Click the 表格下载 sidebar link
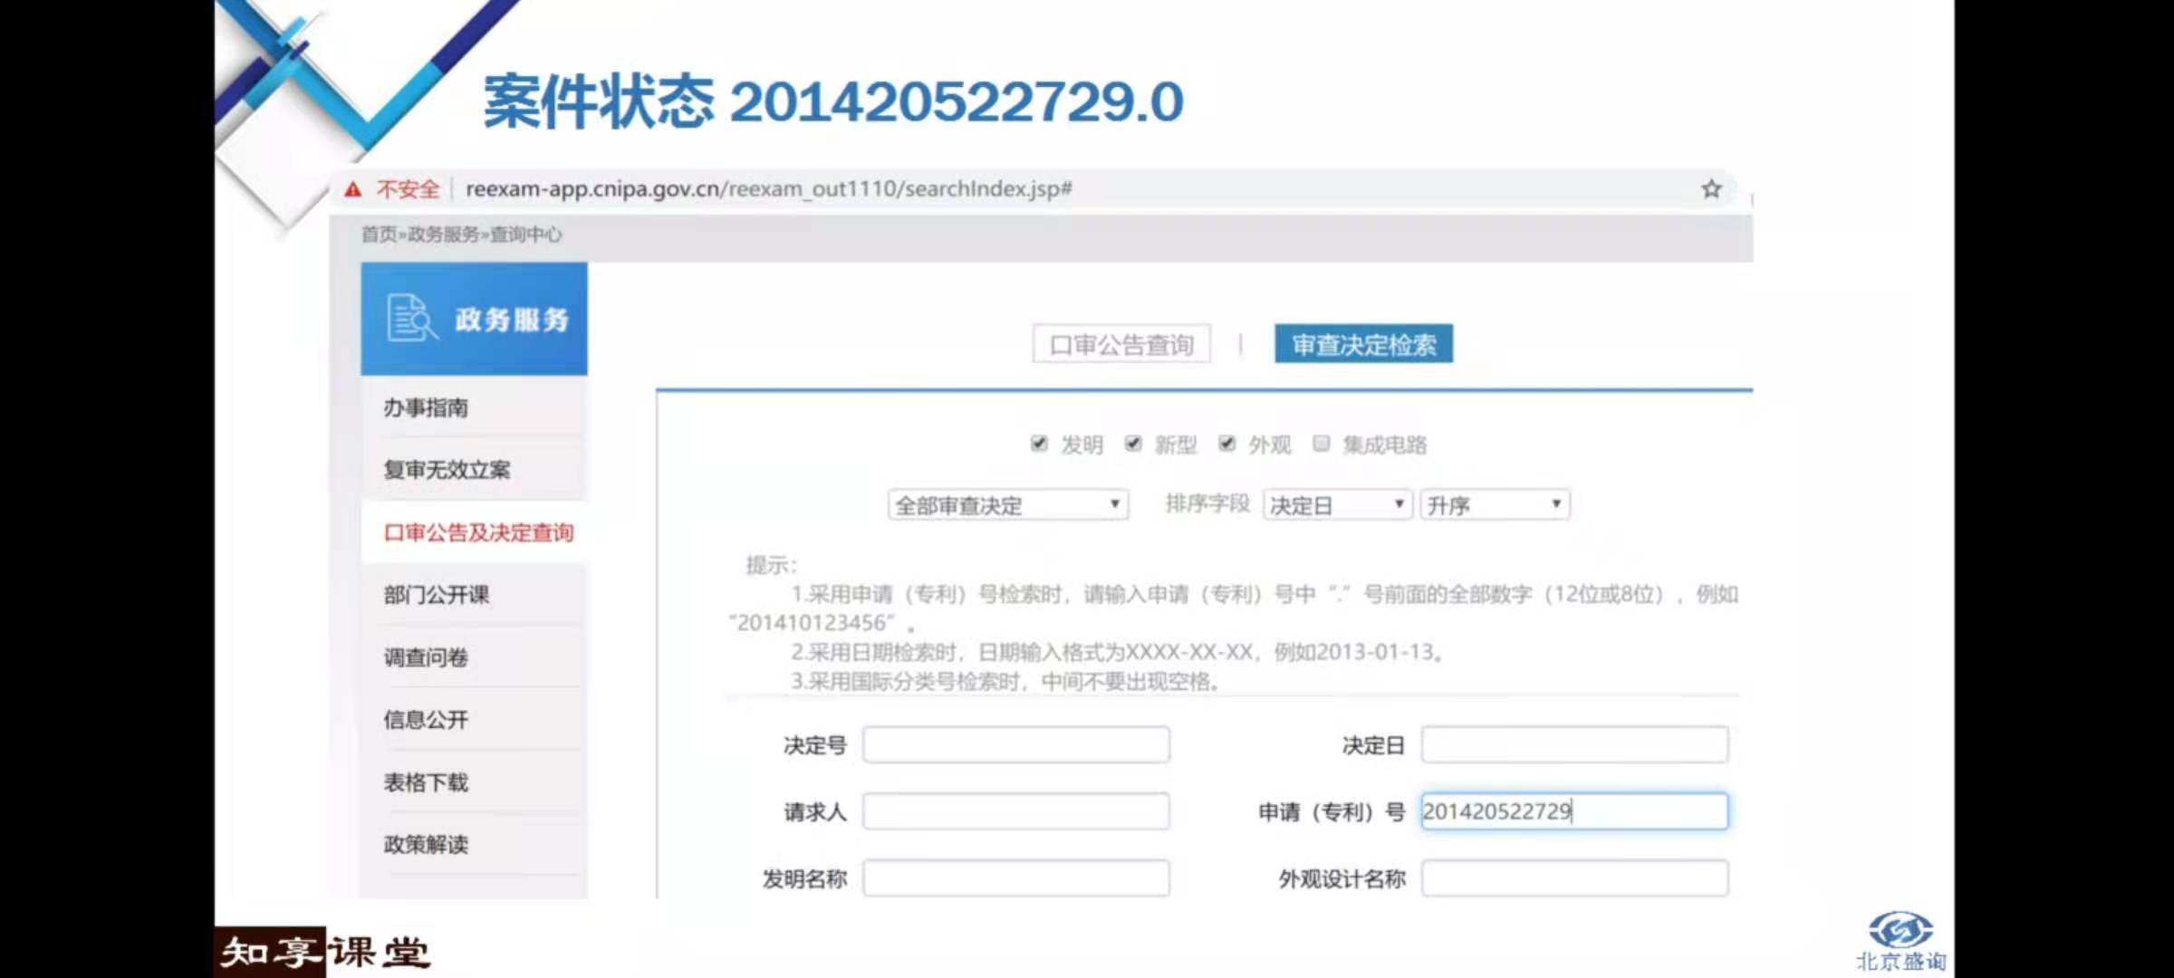The image size is (2174, 978). (426, 782)
